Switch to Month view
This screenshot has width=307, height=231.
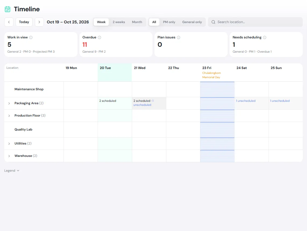coord(137,22)
